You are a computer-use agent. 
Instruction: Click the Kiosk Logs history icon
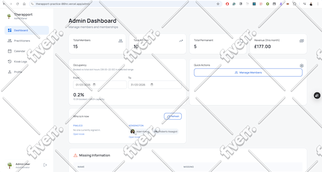pos(9,61)
